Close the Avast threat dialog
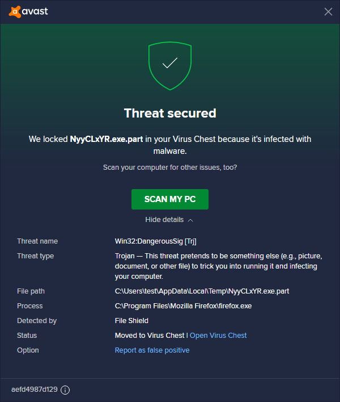 point(328,11)
